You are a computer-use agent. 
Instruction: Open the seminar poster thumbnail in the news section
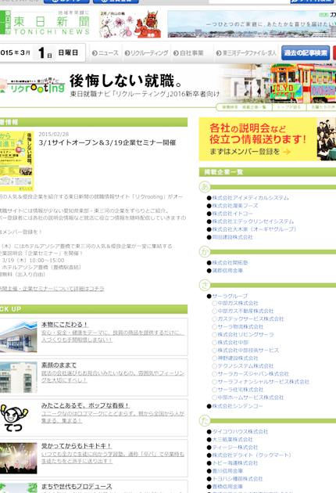pyautogui.click(x=16, y=161)
